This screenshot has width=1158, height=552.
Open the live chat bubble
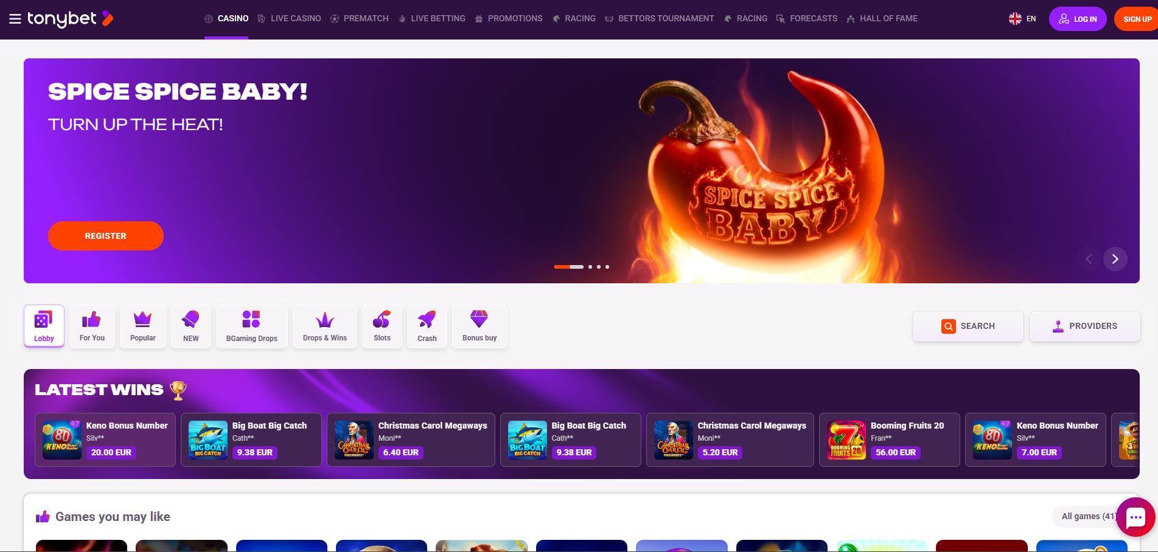pyautogui.click(x=1135, y=517)
